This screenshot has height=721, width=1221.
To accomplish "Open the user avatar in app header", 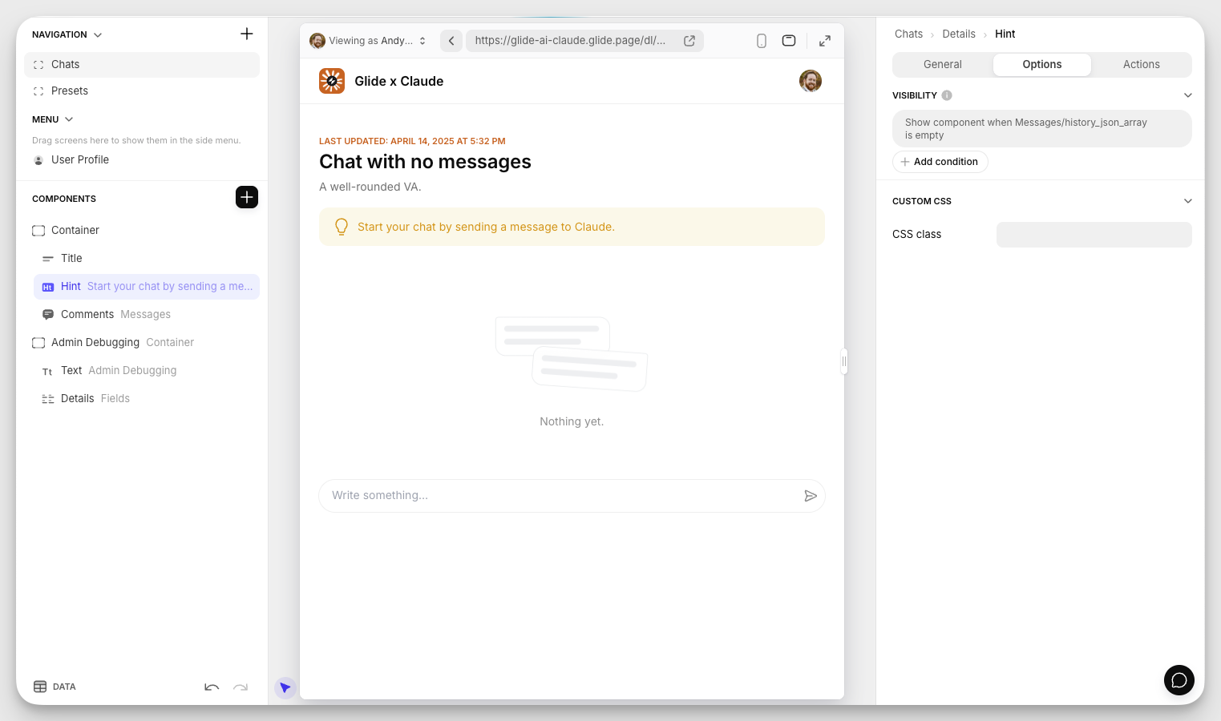I will (811, 81).
